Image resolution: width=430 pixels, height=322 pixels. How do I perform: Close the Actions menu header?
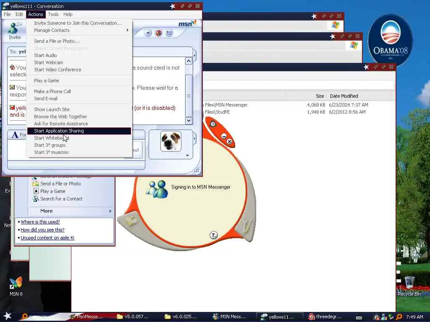(x=36, y=14)
